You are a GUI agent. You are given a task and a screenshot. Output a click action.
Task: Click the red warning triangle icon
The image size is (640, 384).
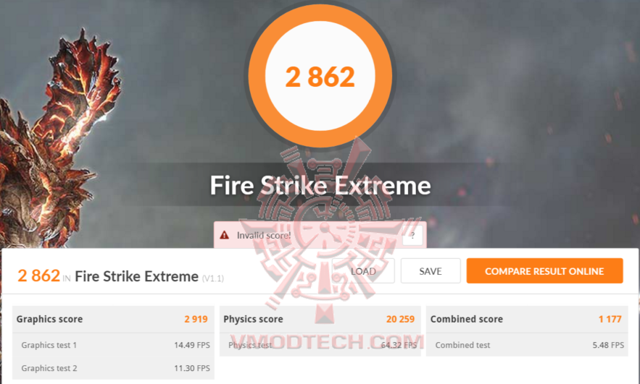click(224, 235)
